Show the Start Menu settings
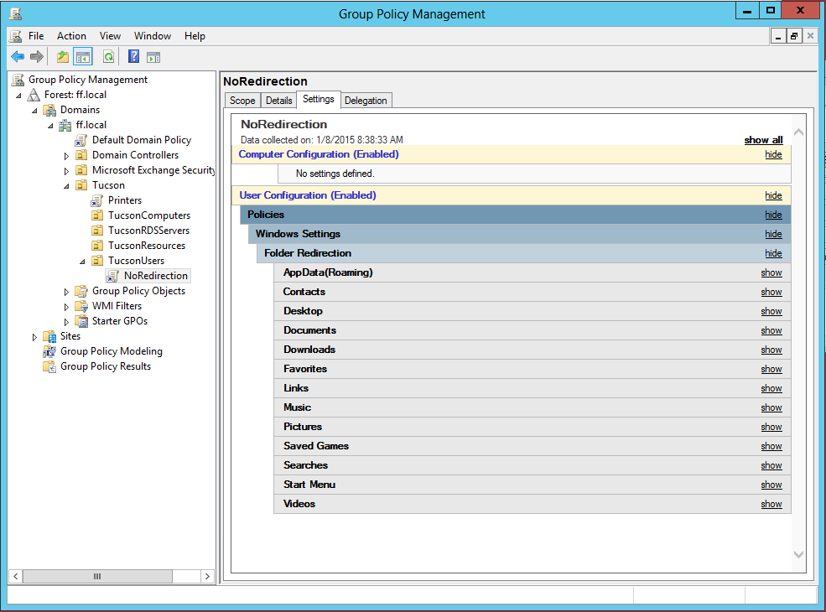The image size is (826, 612). click(771, 485)
